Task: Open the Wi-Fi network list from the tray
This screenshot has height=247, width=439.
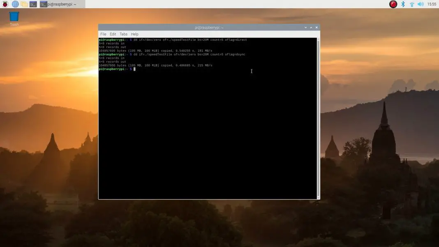Action: click(x=411, y=4)
